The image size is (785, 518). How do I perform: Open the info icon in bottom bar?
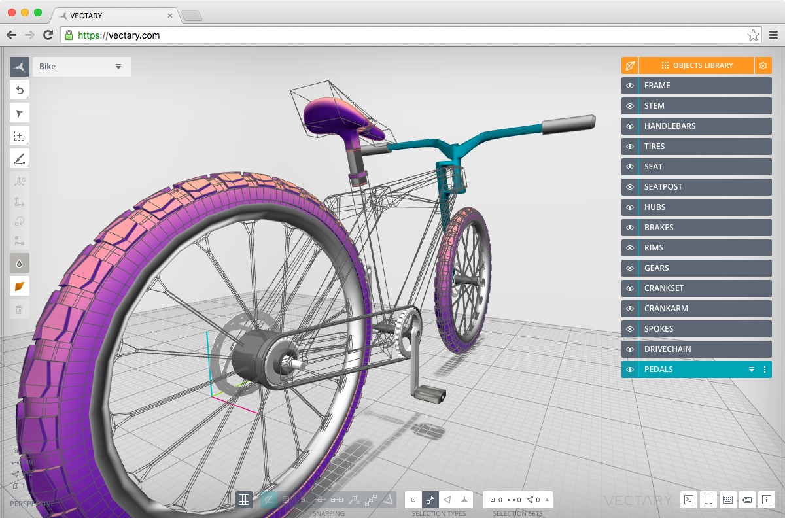(767, 500)
